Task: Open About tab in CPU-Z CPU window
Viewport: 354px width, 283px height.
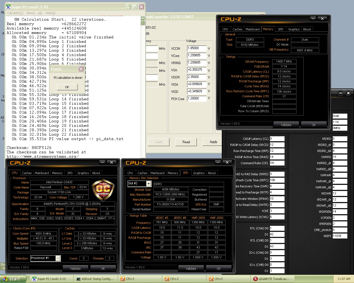Action: pos(96,173)
